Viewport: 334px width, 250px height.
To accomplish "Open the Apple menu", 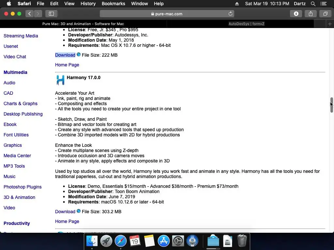I will [x=9, y=4].
